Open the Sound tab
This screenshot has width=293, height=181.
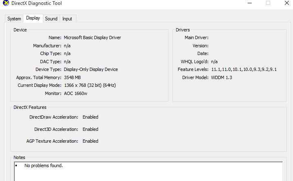(51, 19)
